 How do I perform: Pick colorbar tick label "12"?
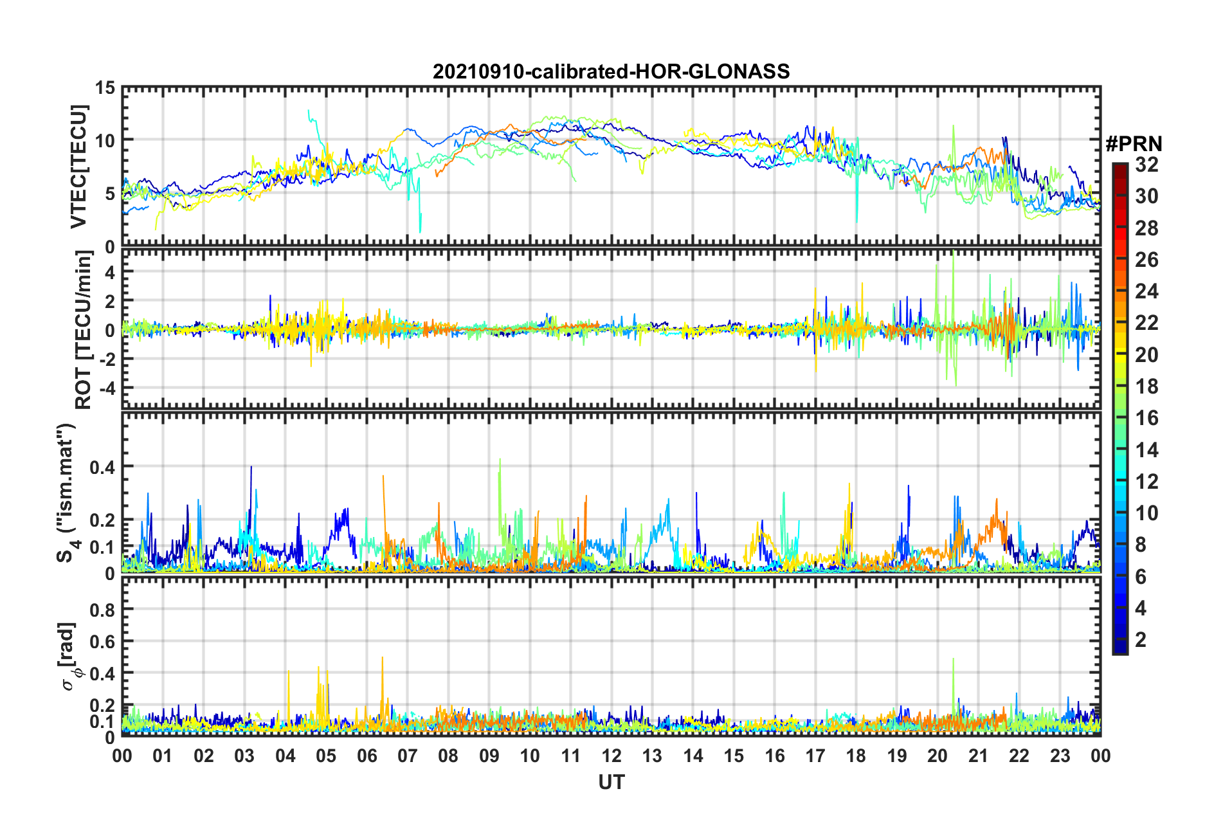point(1146,482)
